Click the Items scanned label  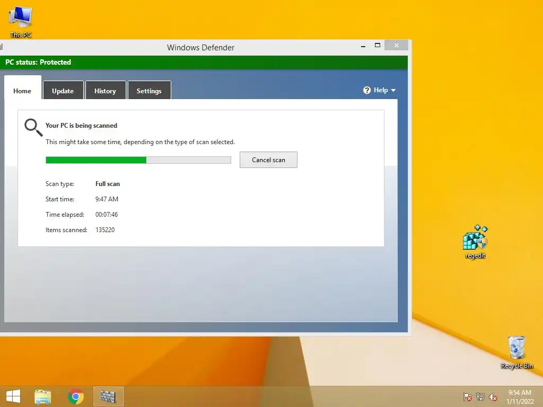coord(66,230)
